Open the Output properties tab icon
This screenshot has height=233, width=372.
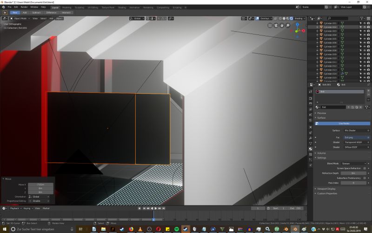[311, 104]
